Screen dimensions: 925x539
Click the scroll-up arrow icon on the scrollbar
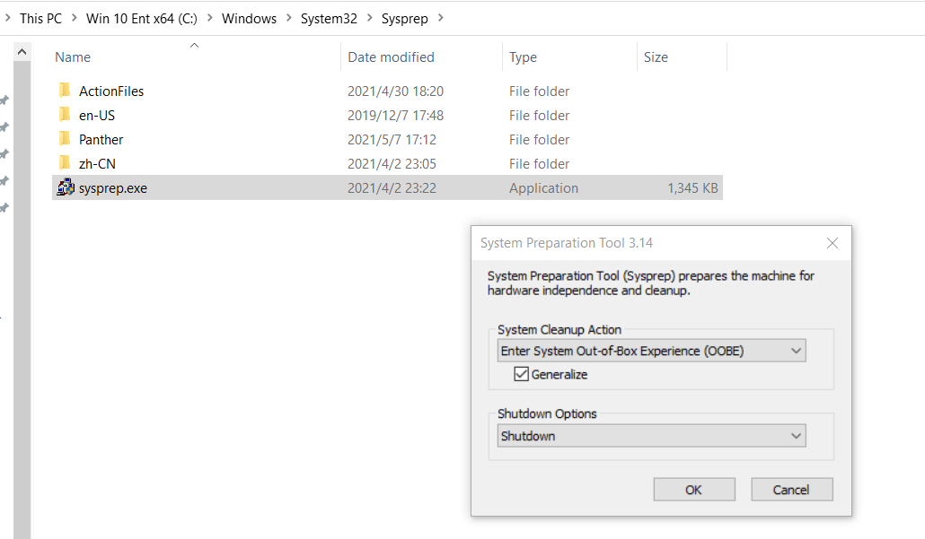click(x=22, y=50)
